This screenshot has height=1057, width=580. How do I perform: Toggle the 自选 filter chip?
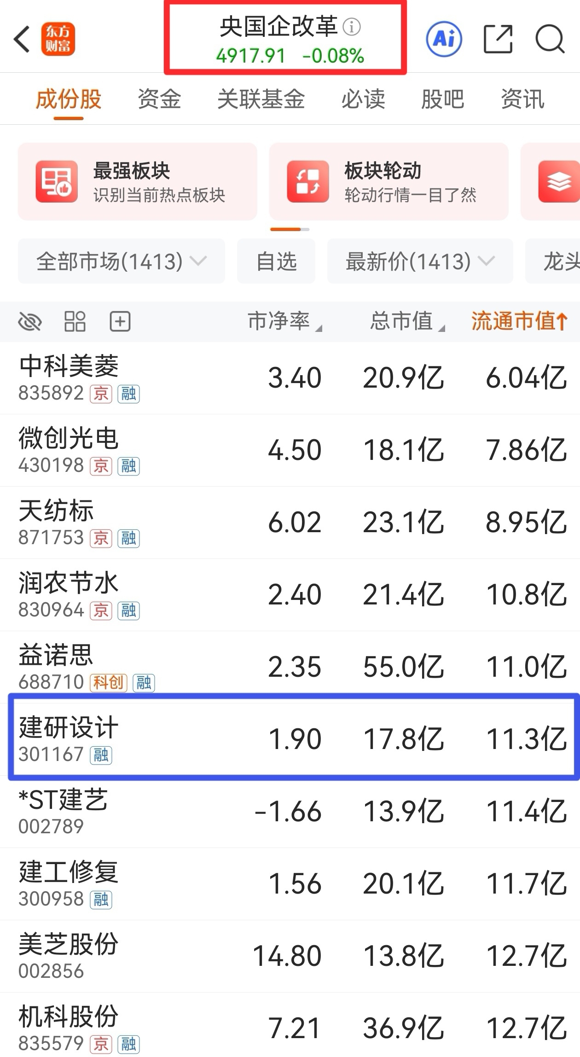(276, 261)
